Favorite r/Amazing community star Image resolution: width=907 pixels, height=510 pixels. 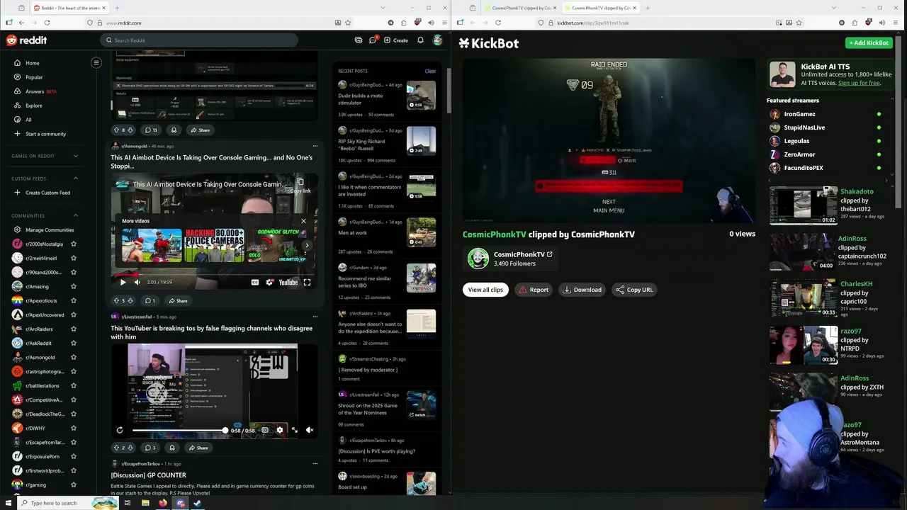click(73, 286)
